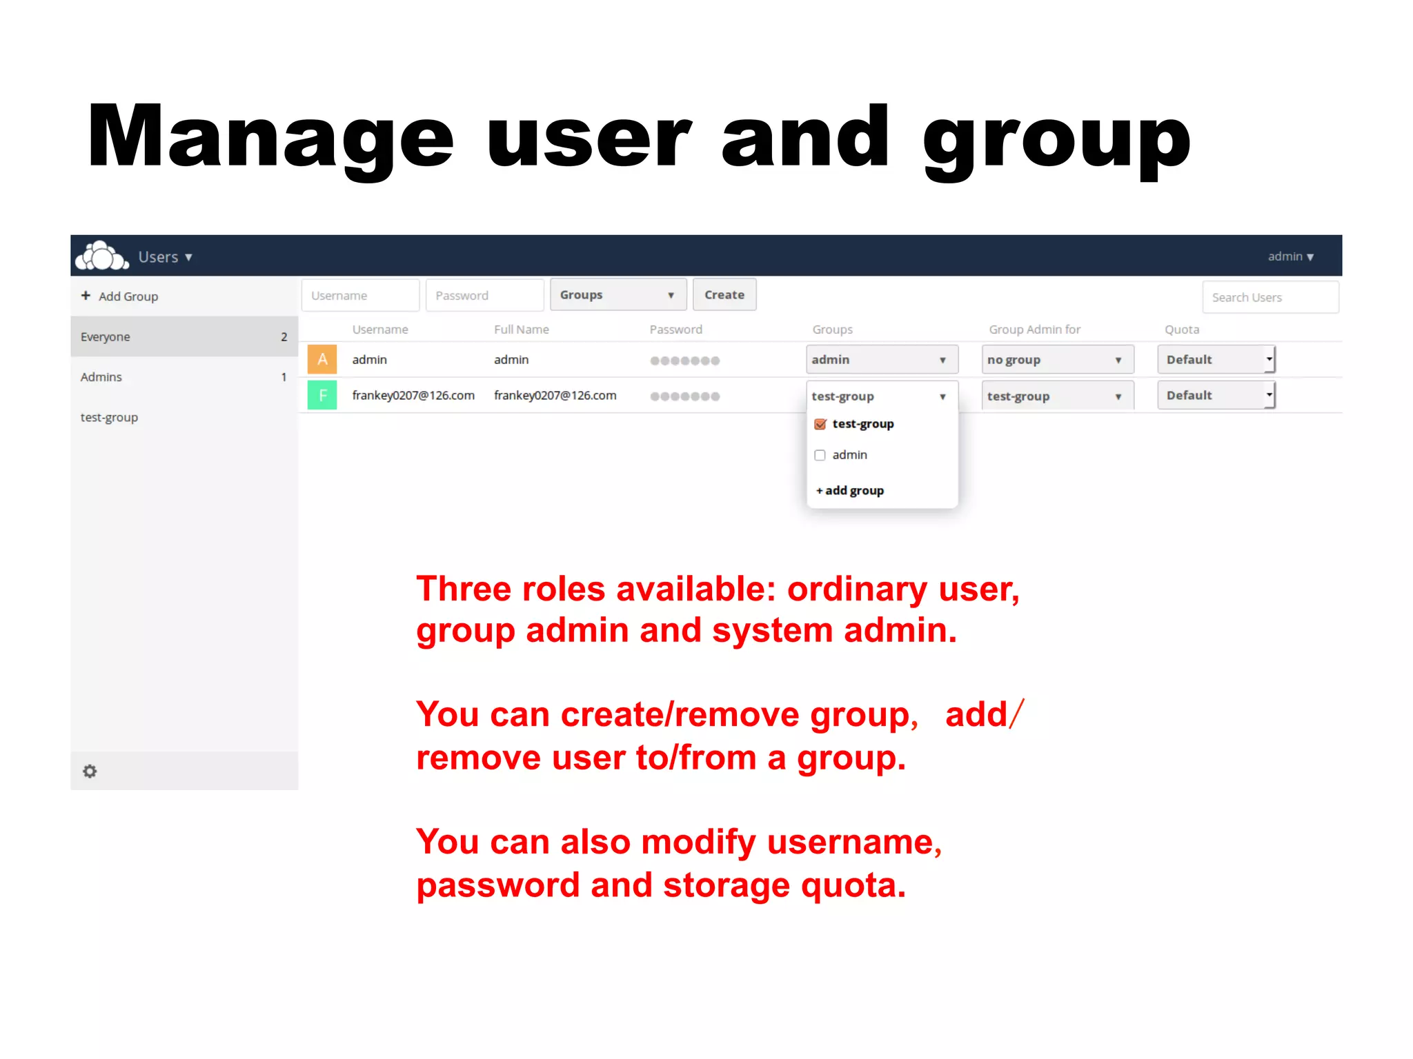The image size is (1413, 1059).
Task: Change quota Default for frankey0207 user
Action: (x=1216, y=396)
